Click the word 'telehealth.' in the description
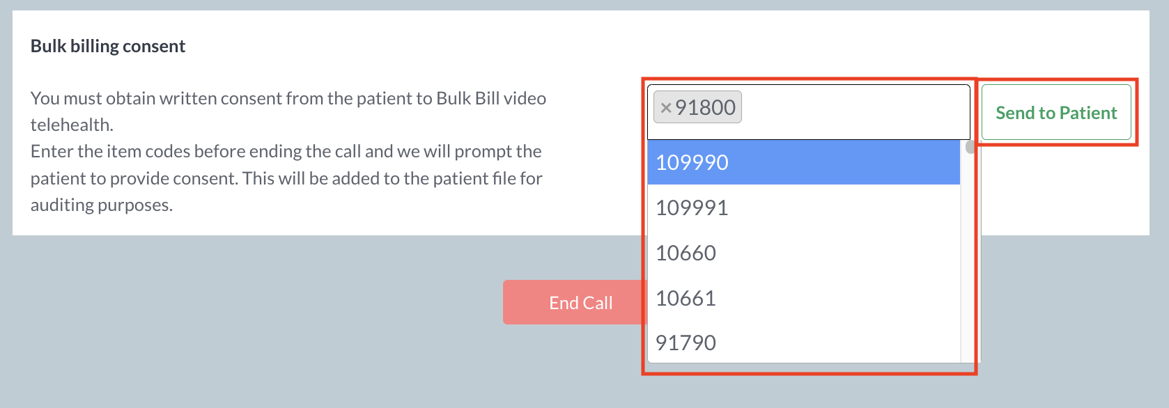The height and width of the screenshot is (408, 1169). click(x=72, y=125)
